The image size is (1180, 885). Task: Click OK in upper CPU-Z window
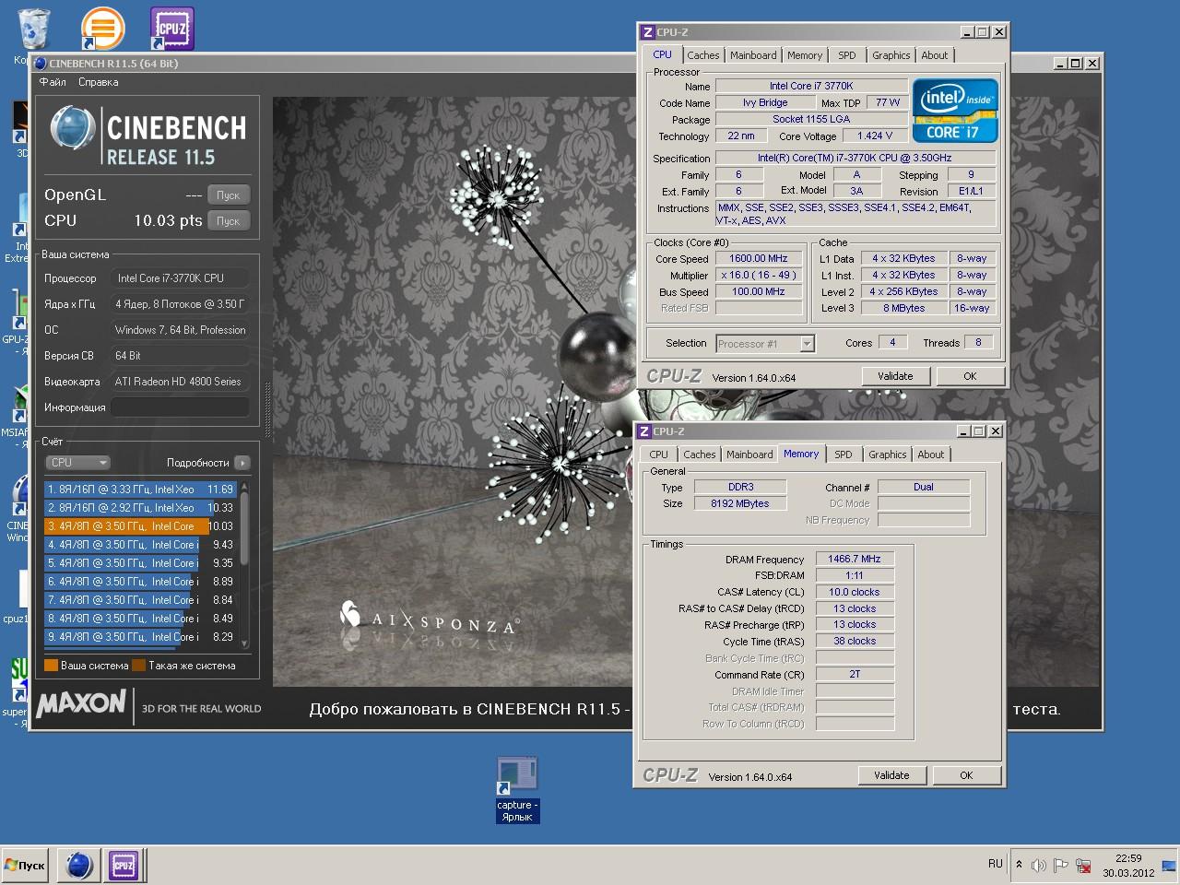[x=970, y=376]
